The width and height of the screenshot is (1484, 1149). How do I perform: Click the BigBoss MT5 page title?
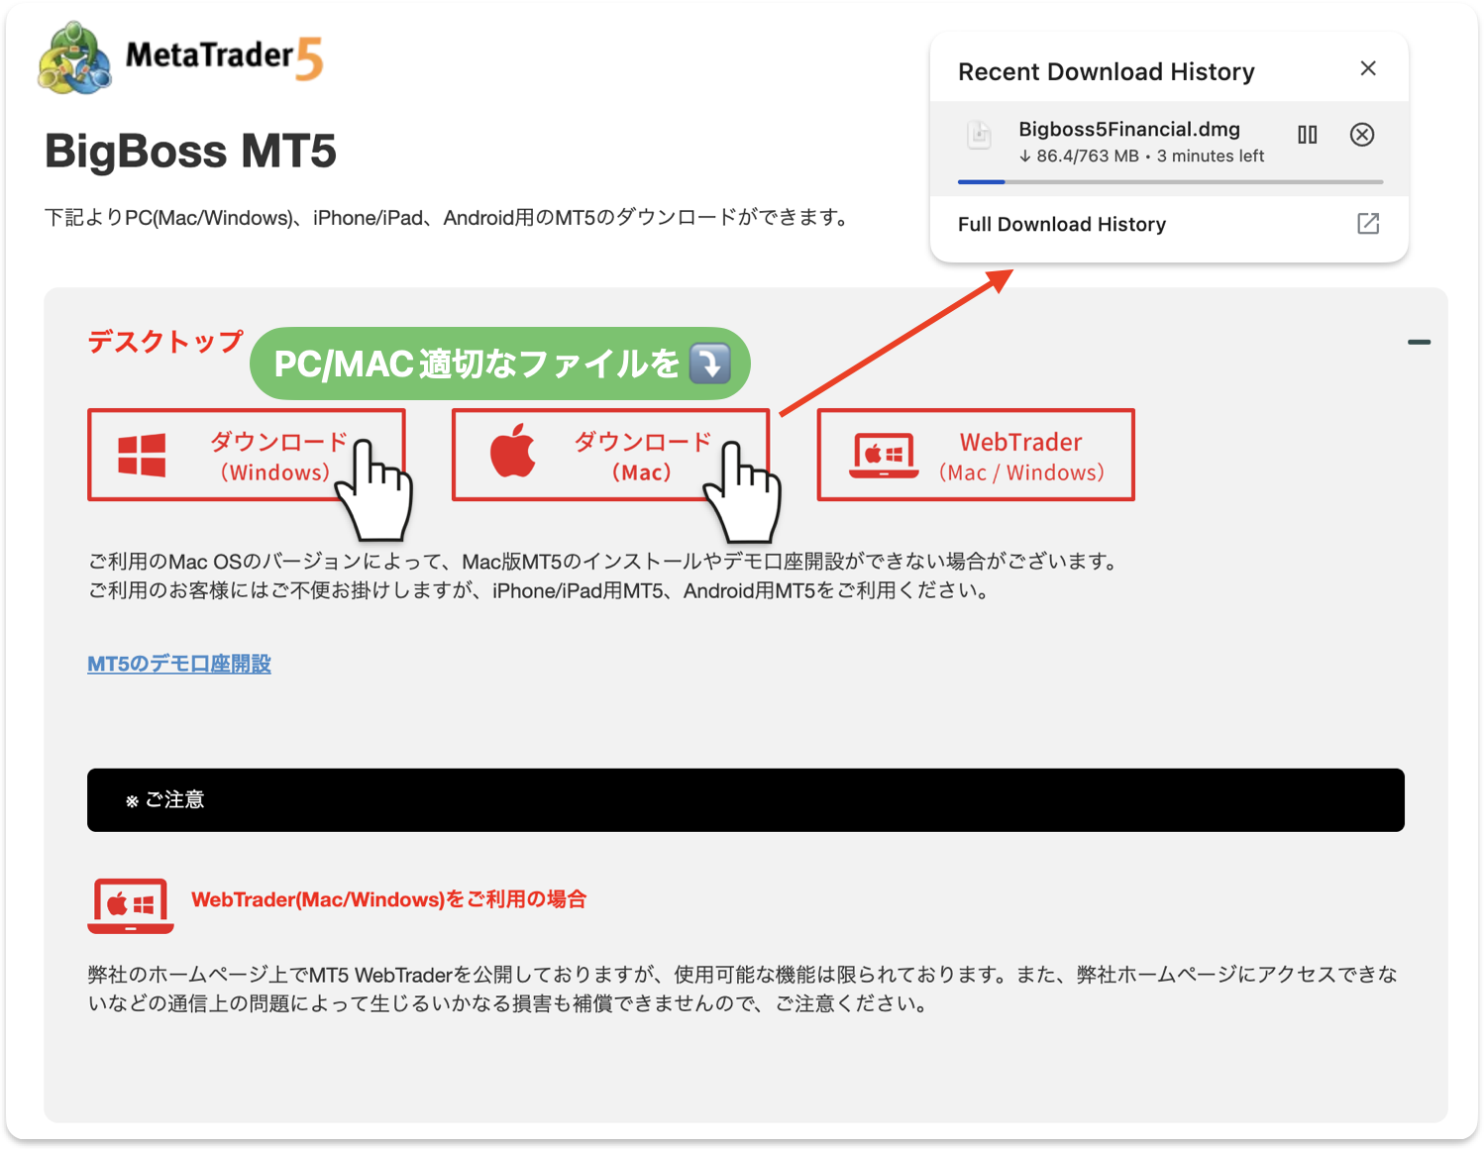190,152
